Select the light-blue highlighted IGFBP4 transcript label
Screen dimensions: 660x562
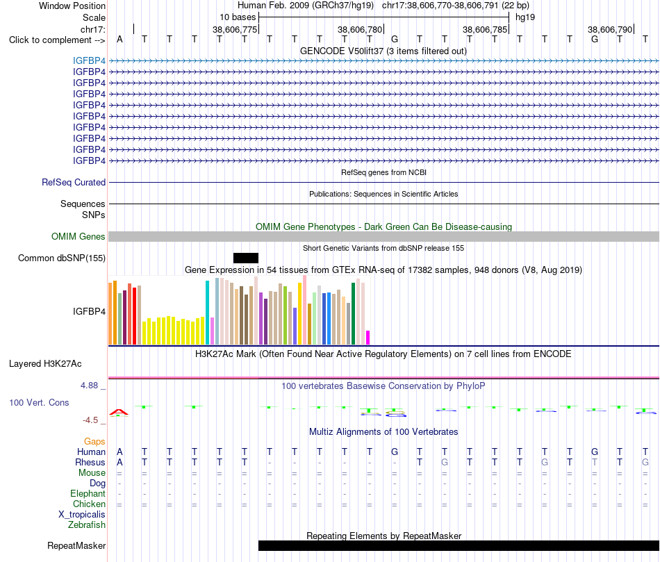tap(89, 60)
